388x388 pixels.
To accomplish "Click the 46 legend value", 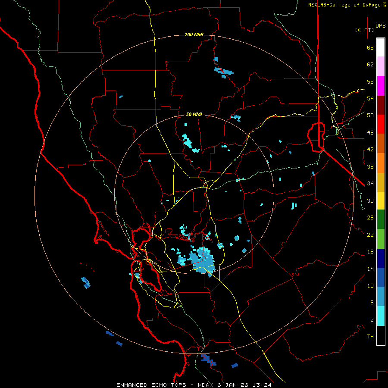I will [x=370, y=133].
